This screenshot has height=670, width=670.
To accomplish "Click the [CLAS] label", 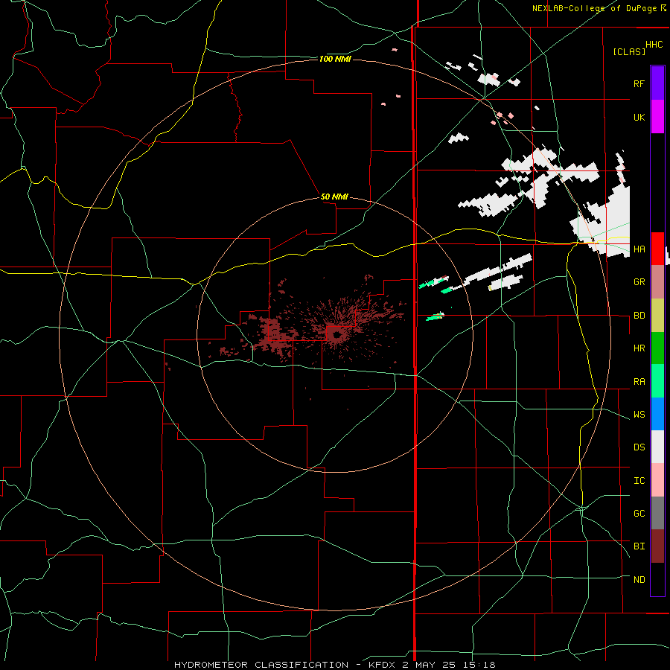I will pos(629,51).
